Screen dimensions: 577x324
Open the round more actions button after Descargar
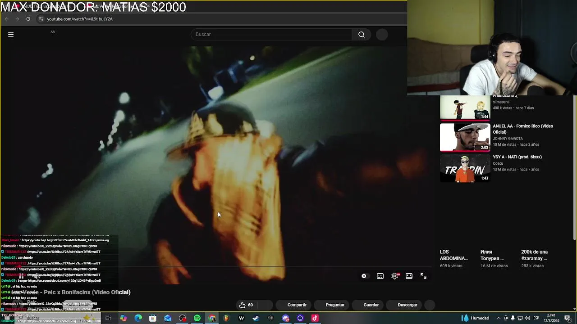tap(430, 305)
